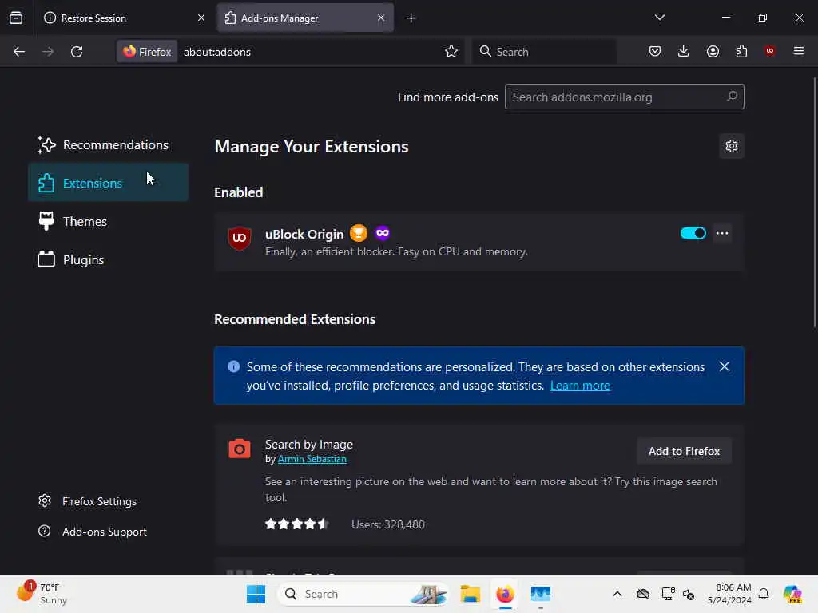
Task: Click uBlock Origin private browsing mask badge
Action: pyautogui.click(x=383, y=233)
